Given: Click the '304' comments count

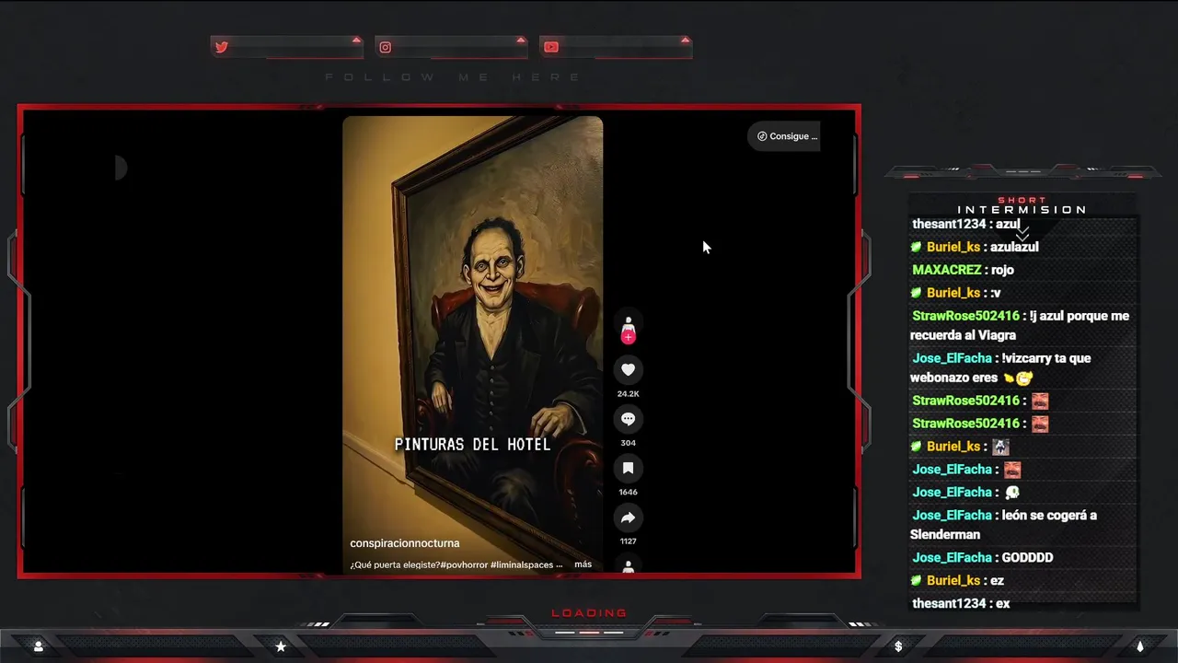Looking at the screenshot, I should [x=628, y=443].
